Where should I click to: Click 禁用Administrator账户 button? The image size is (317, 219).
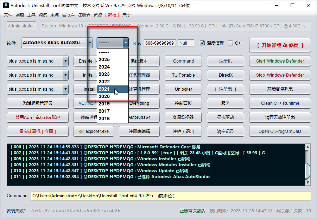[38, 117]
